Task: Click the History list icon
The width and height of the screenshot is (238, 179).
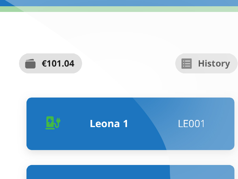Action: [x=187, y=64]
